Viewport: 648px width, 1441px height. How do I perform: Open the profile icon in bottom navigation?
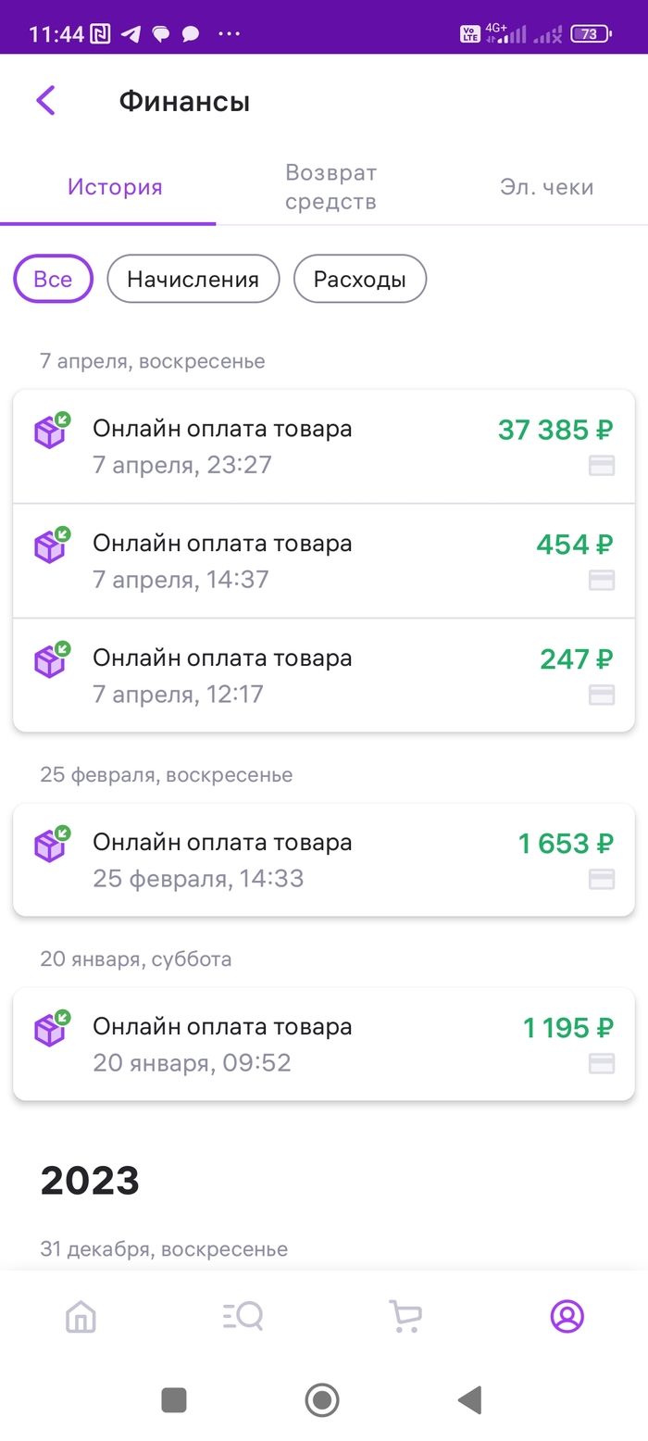pos(567,1316)
